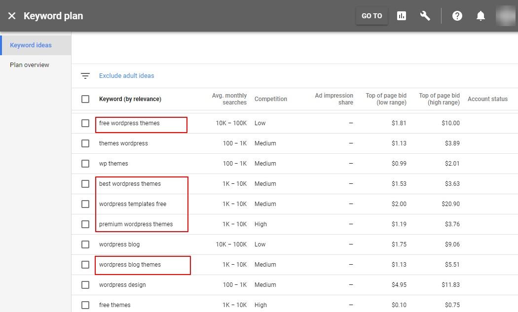Click the 'free themes' keyword text
The image size is (518, 312).
coord(114,305)
